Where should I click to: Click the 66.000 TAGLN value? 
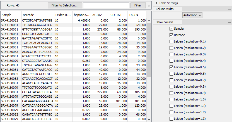141,114
